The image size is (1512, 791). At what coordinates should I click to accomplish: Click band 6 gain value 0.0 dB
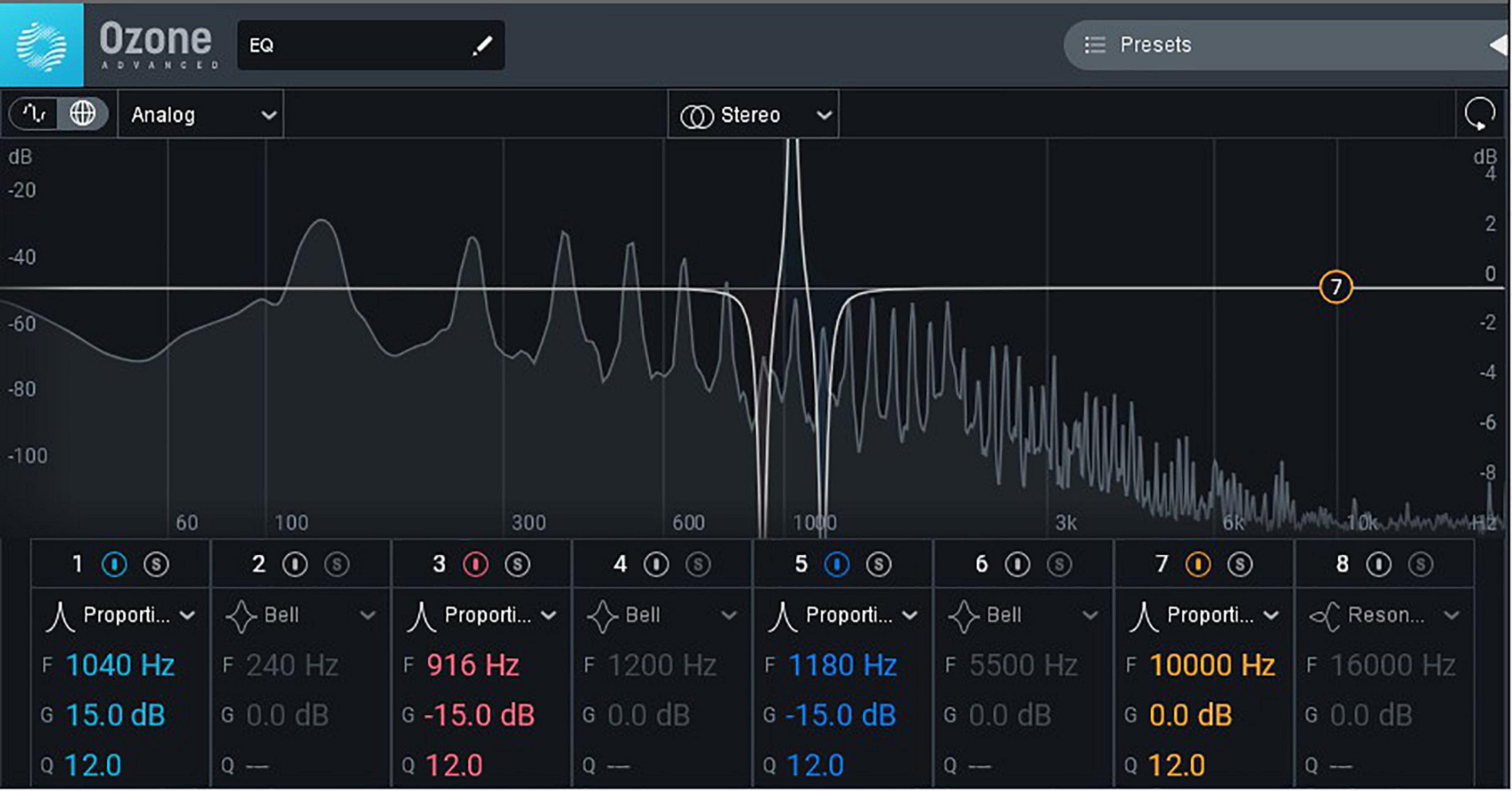(x=1009, y=715)
